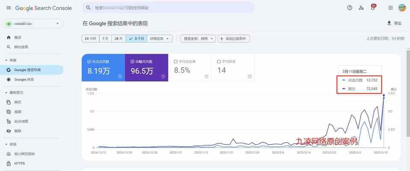This screenshot has width=410, height=171.
Task: Click the 上次更新日期 last updated text
Action: pyautogui.click(x=385, y=38)
